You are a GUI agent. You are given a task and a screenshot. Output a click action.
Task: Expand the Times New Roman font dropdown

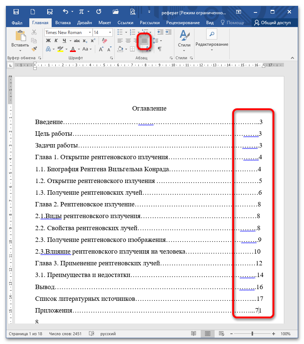point(89,33)
